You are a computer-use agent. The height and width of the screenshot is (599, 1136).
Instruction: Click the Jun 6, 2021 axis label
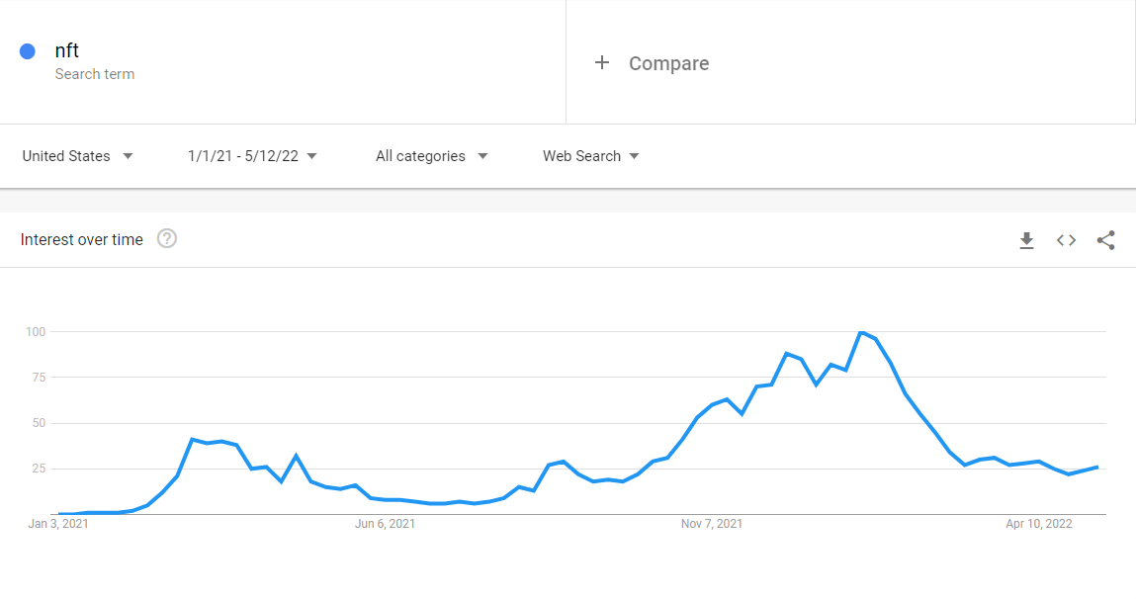tap(385, 524)
